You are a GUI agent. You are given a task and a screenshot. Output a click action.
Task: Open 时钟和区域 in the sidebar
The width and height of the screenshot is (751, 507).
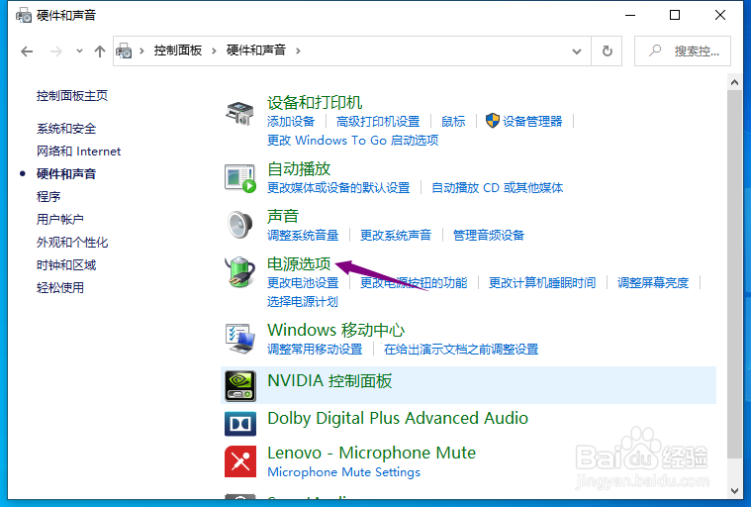click(66, 265)
